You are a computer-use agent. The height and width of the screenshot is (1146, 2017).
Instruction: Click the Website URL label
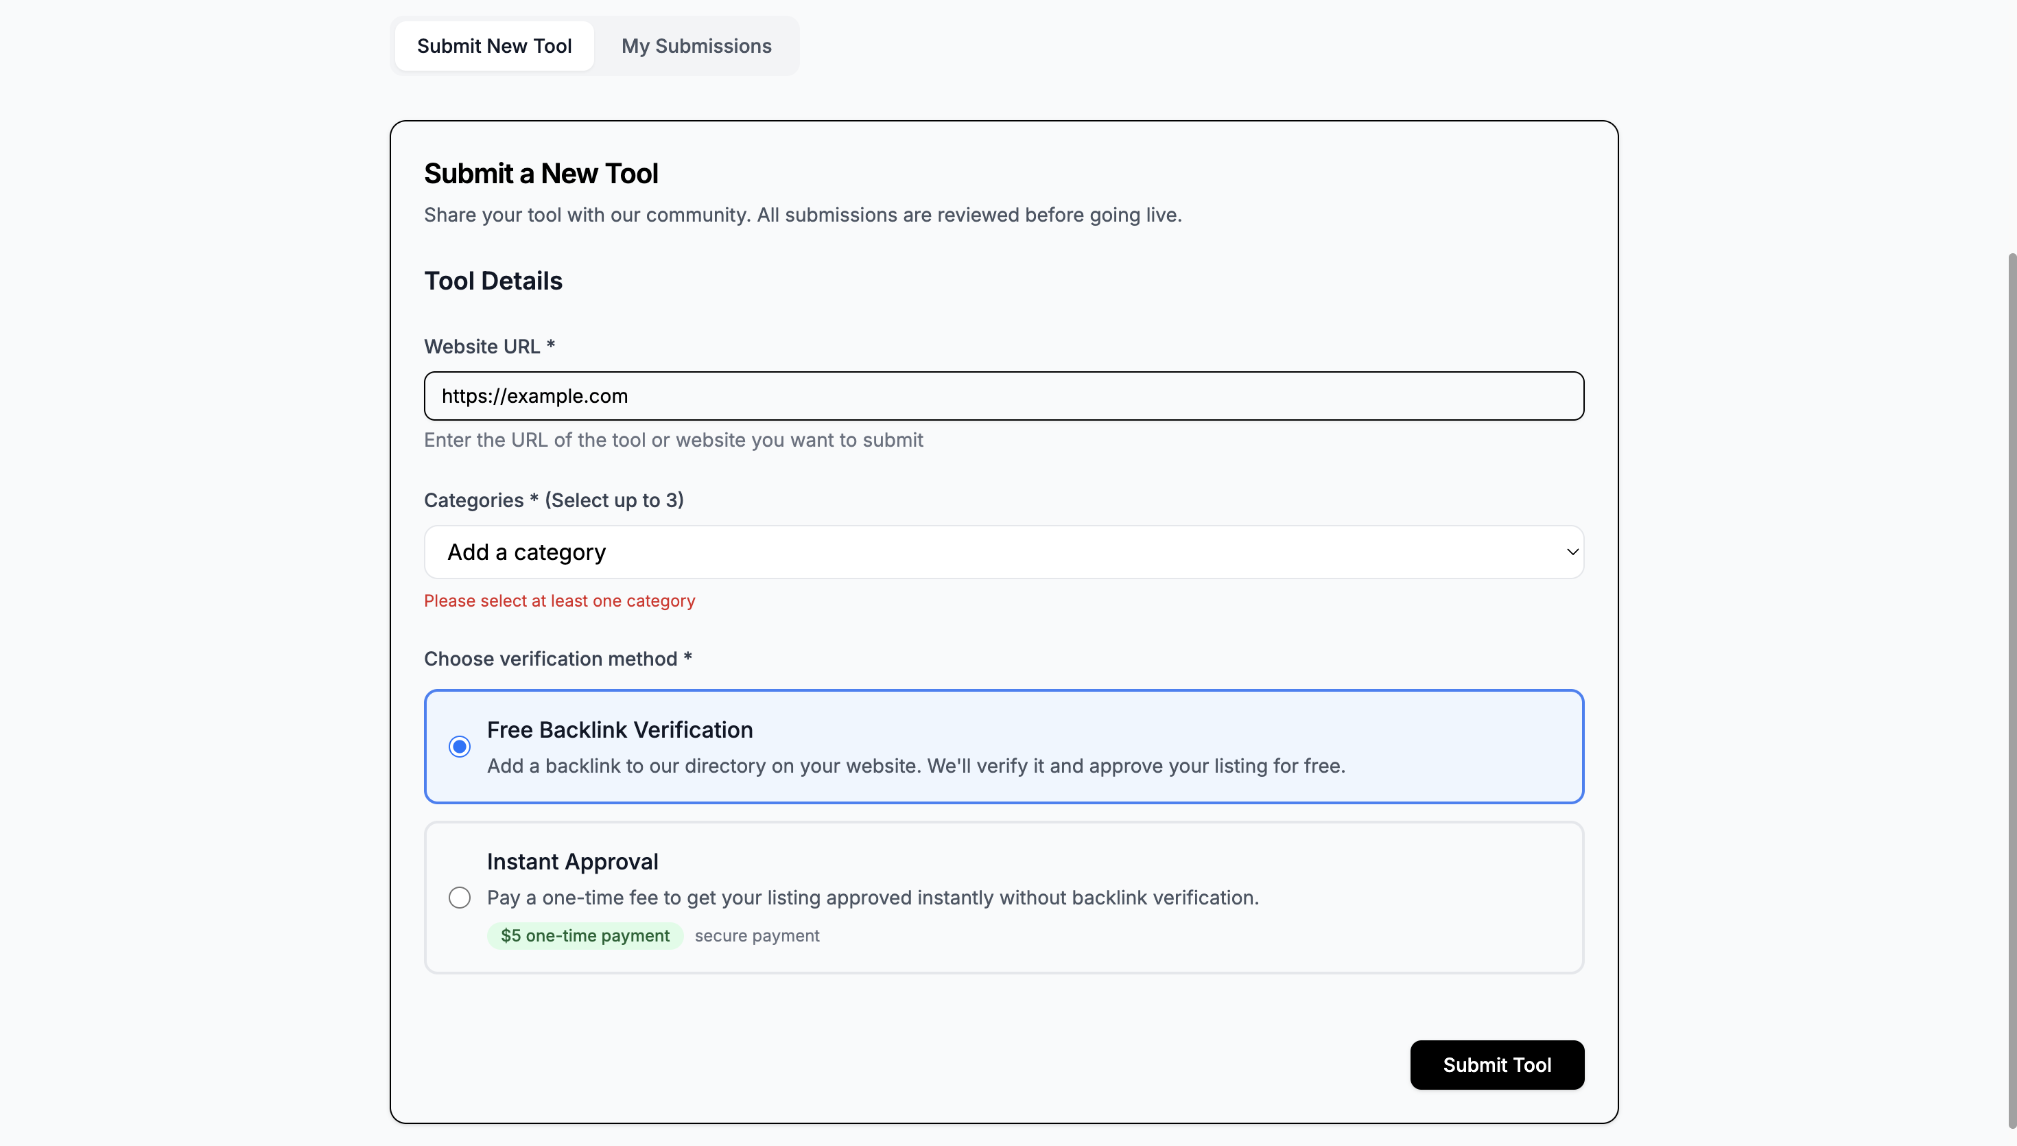click(x=488, y=347)
